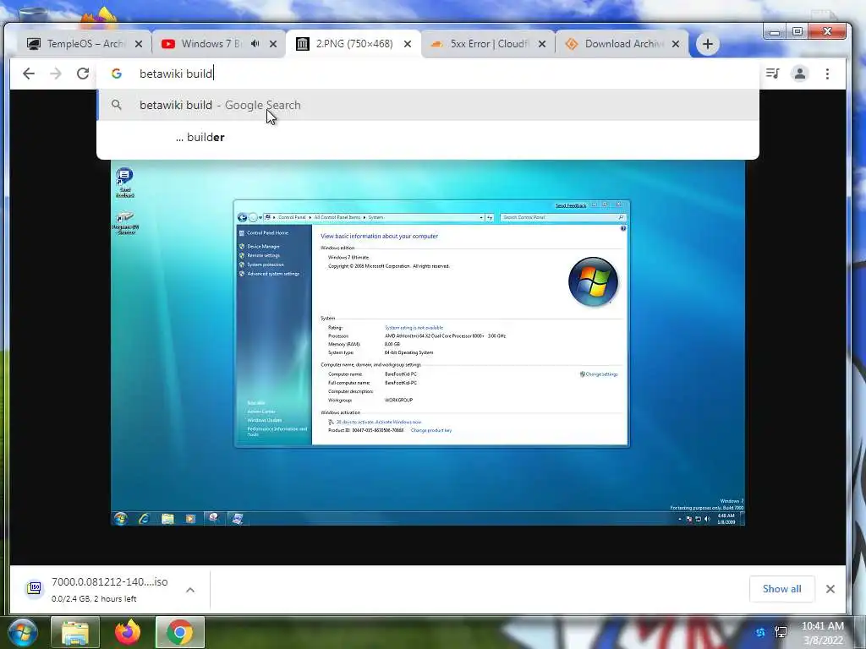Click the forward navigation arrow

56,74
